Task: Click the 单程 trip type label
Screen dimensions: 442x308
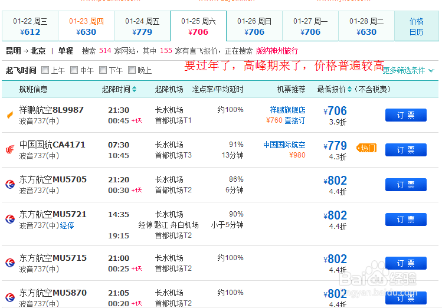Action: click(66, 51)
